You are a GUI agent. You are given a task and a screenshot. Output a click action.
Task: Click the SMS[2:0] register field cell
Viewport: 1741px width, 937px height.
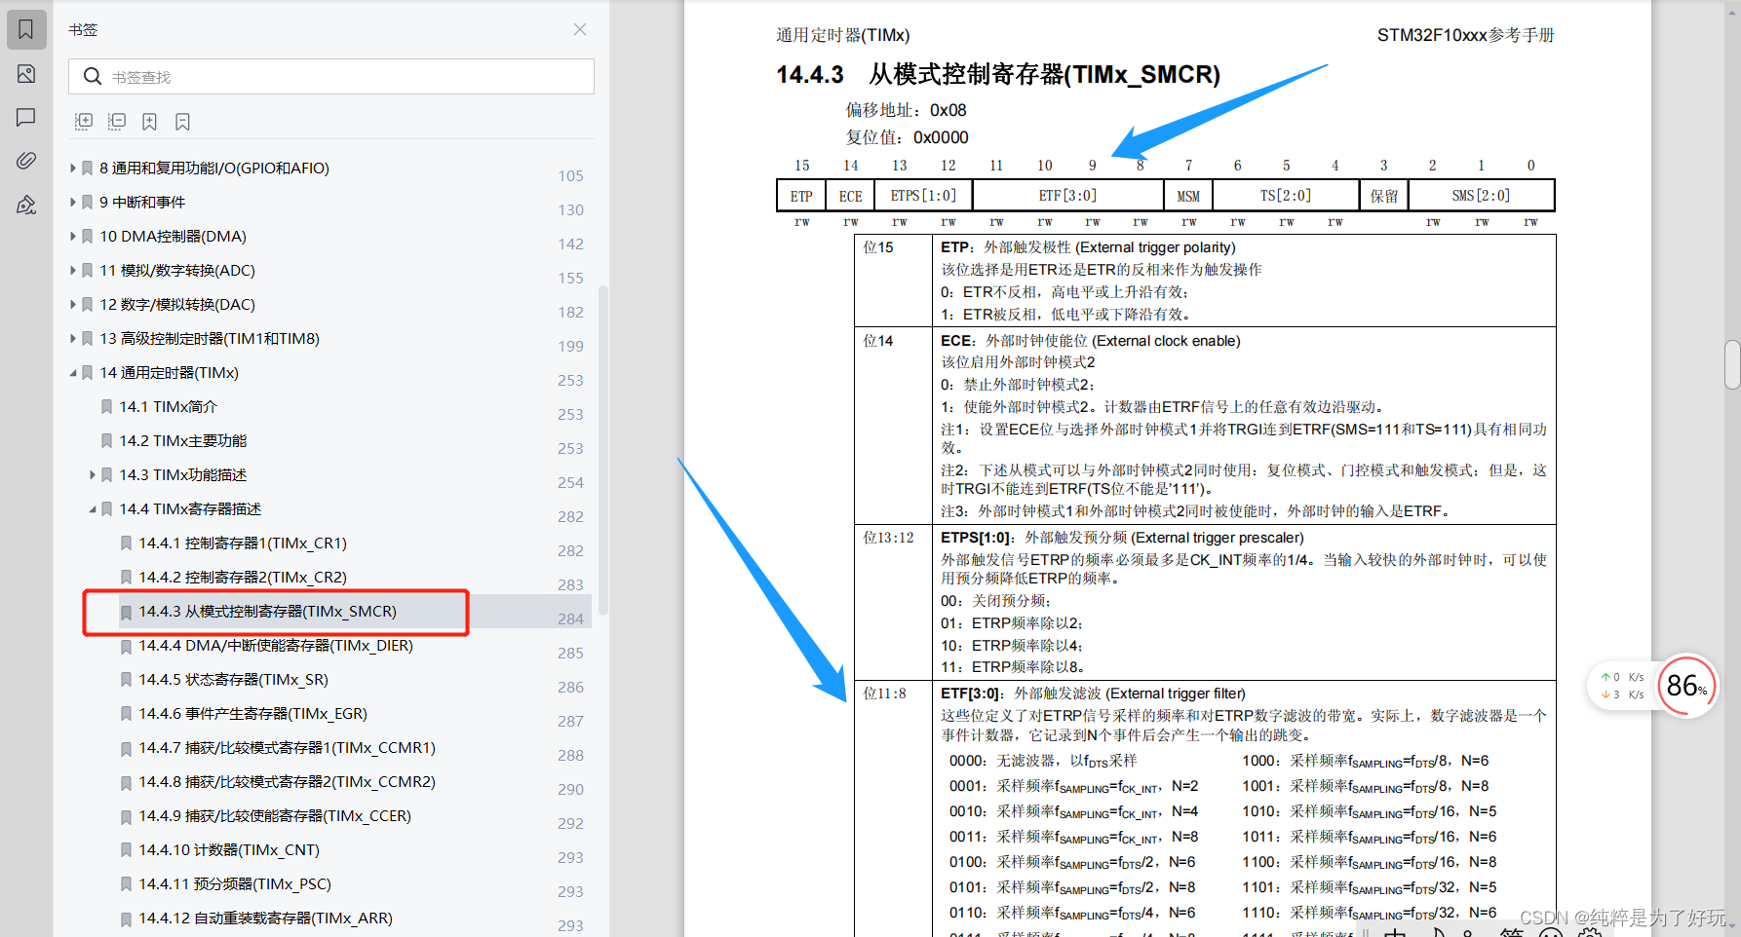pyautogui.click(x=1481, y=196)
